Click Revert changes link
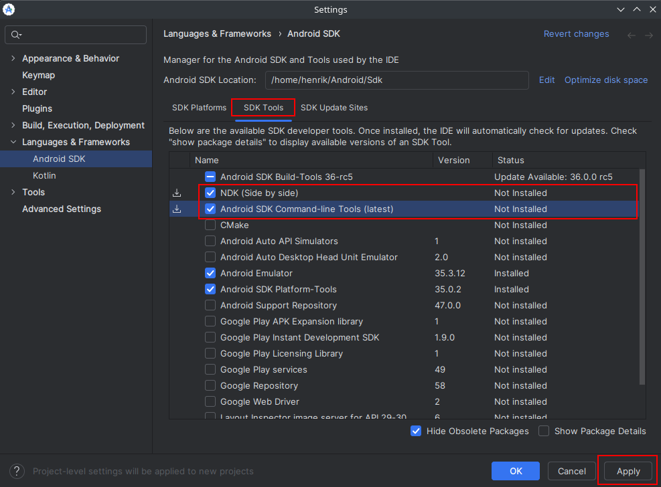The height and width of the screenshot is (487, 661). (x=576, y=34)
